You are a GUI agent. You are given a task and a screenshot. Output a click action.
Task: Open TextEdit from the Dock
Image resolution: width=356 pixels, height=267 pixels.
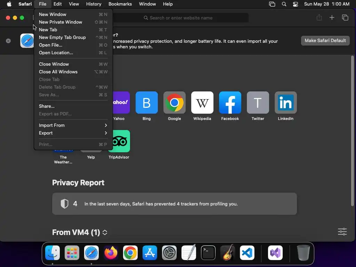[189, 253]
